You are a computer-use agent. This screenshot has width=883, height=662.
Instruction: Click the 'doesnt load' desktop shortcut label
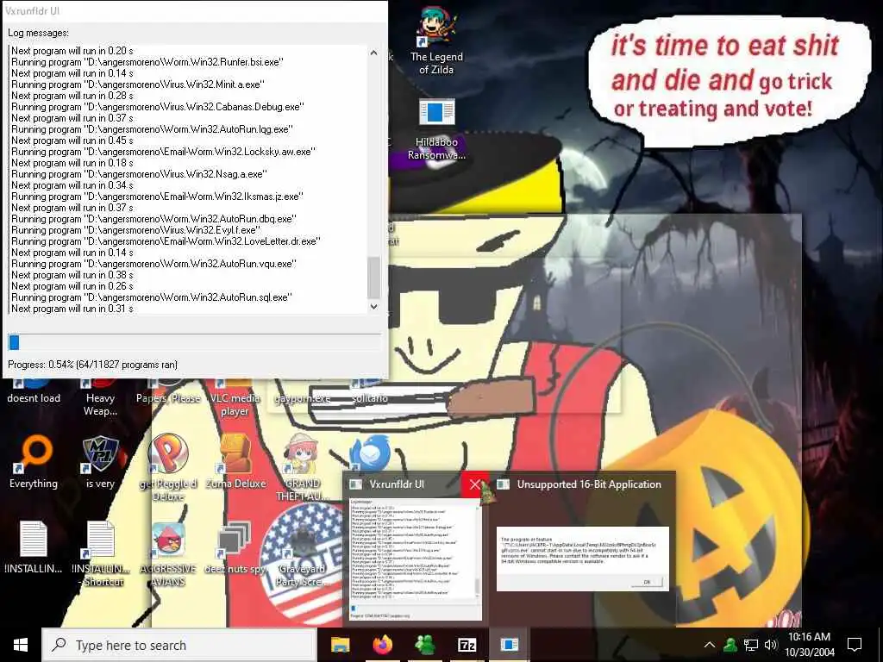click(x=34, y=398)
